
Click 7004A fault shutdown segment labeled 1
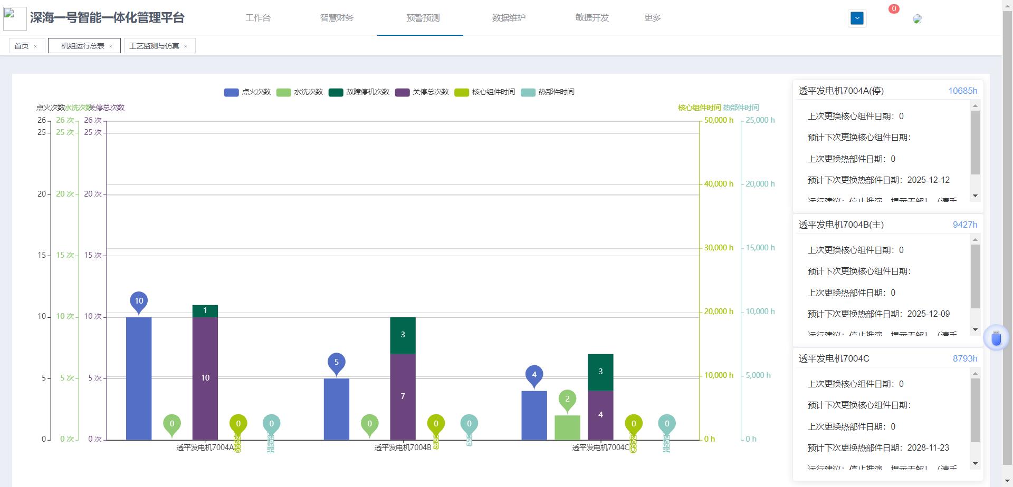coord(205,311)
